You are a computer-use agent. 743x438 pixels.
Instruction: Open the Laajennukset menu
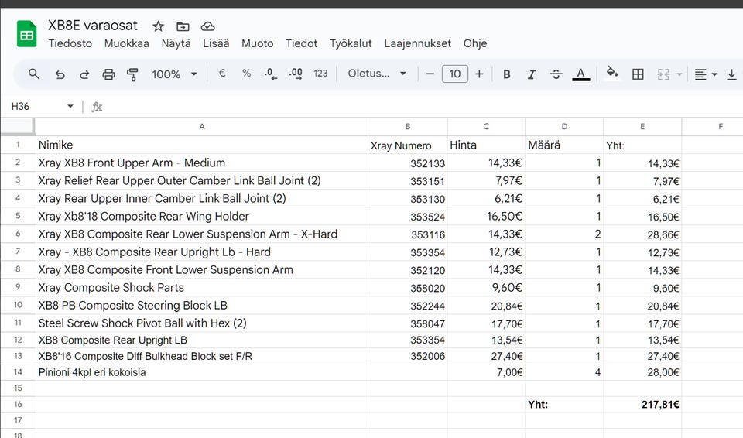click(x=417, y=43)
